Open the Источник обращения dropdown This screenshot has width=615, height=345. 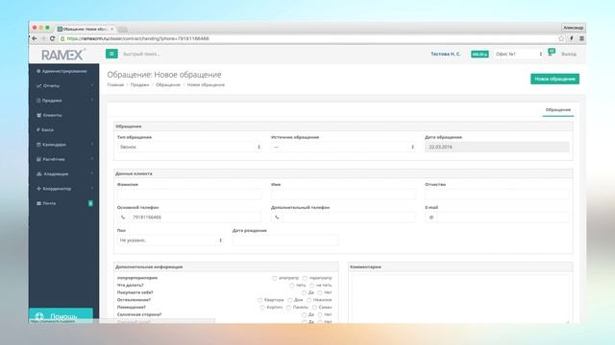coord(343,147)
